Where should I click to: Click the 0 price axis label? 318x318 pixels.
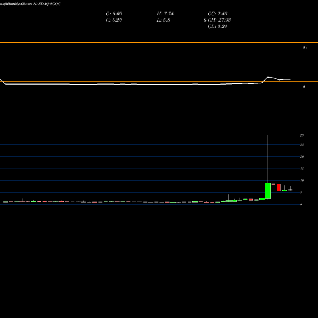301,205
